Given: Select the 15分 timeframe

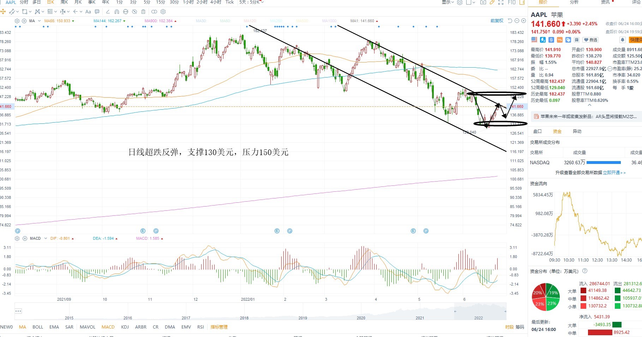Looking at the screenshot, I should pos(160,2).
